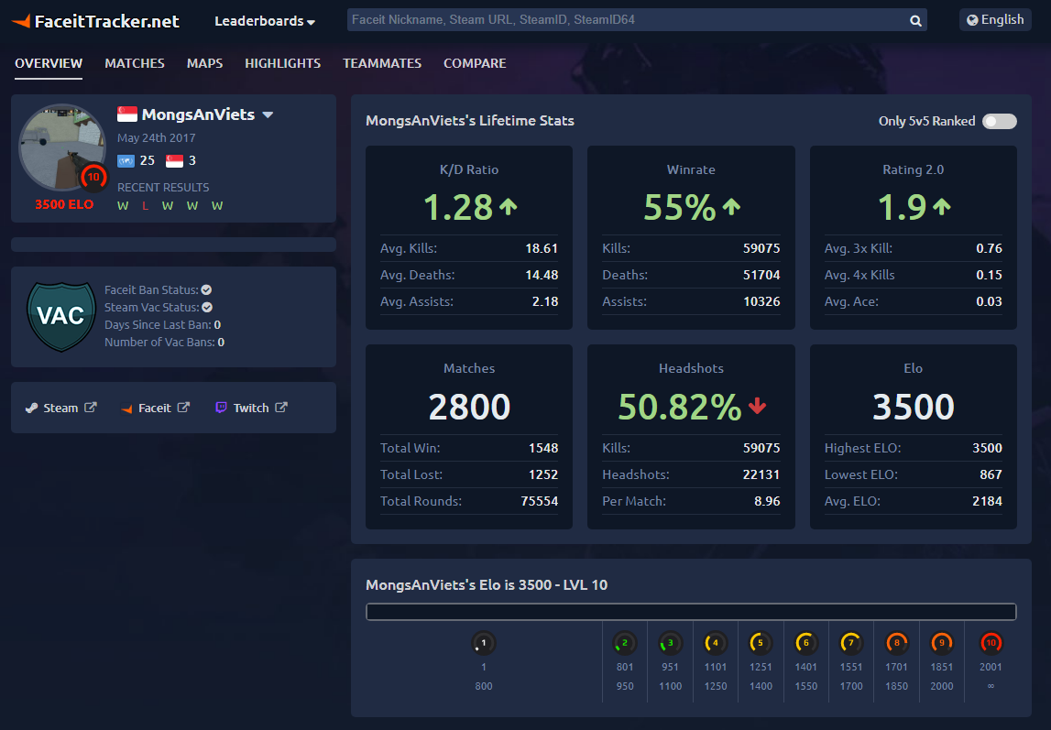Click the Faceit logo icon in links
Screen dimensions: 1051x730
click(126, 409)
